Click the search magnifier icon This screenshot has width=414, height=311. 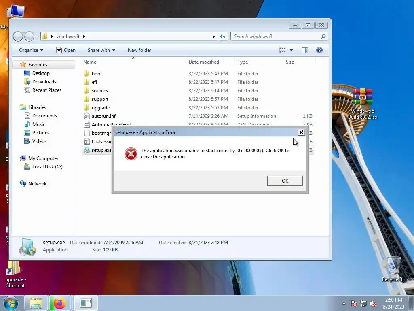tap(323, 36)
